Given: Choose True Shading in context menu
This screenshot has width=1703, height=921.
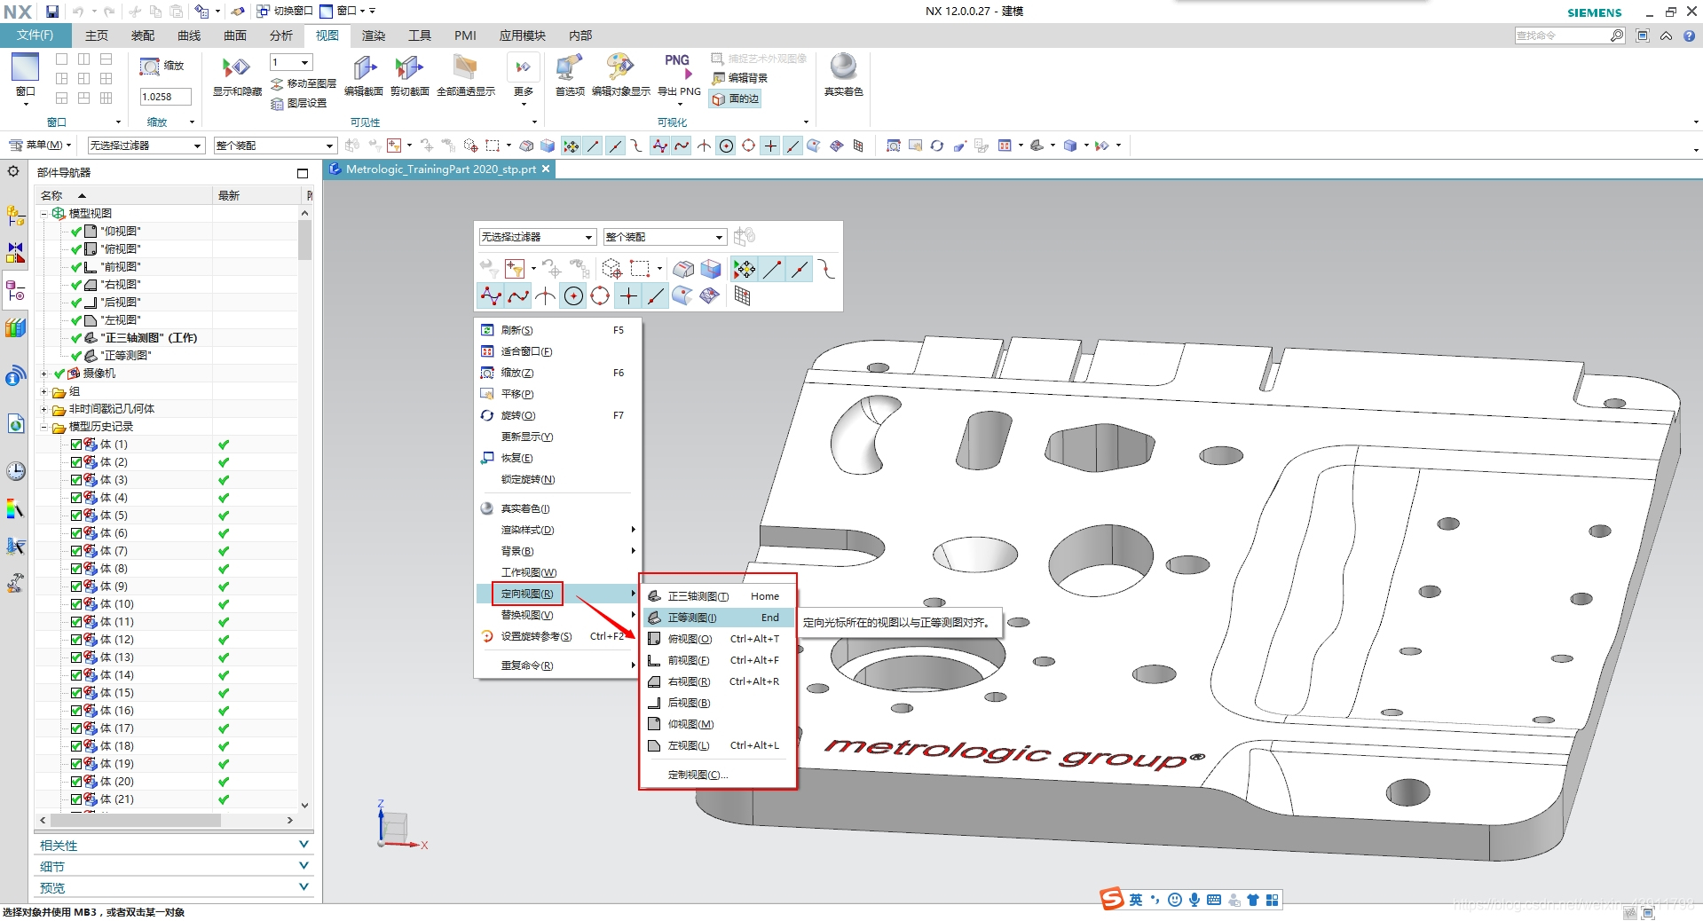Looking at the screenshot, I should 557,508.
